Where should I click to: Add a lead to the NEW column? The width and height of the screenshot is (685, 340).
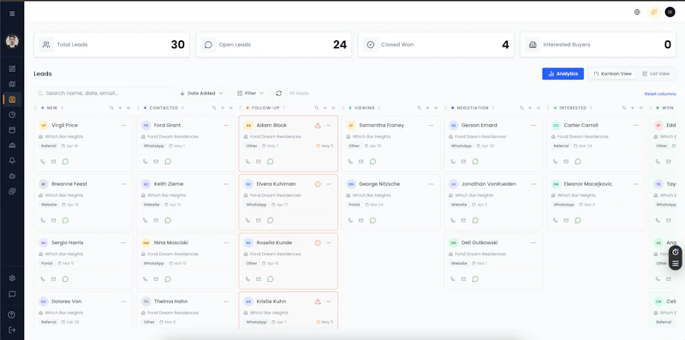tap(120, 108)
